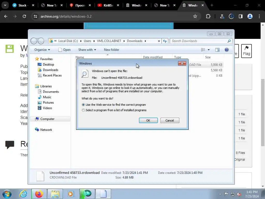Bookmark this page with the star icon
The width and height of the screenshot is (265, 199).
pos(195,16)
